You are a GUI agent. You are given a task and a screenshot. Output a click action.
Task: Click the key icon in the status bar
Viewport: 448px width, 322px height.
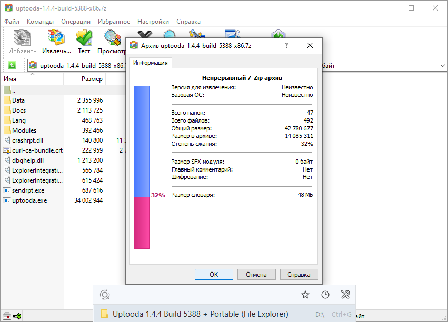point(17,316)
